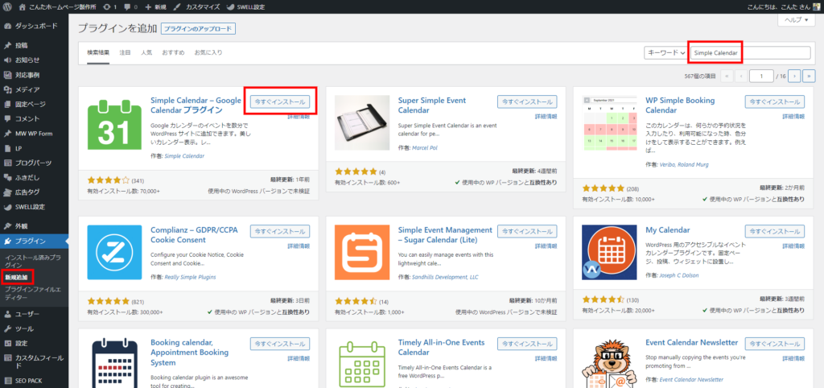Open author link Really Simple Plugins
824x388 pixels.
click(x=190, y=277)
